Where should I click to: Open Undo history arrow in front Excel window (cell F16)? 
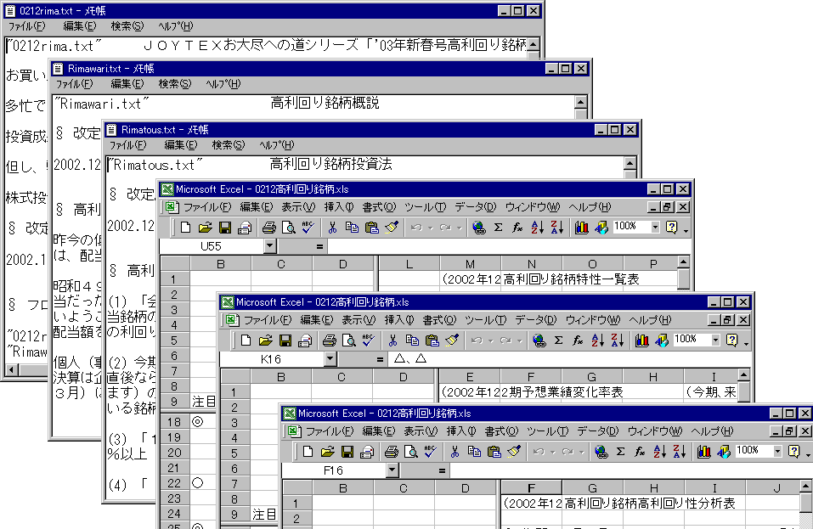553,453
